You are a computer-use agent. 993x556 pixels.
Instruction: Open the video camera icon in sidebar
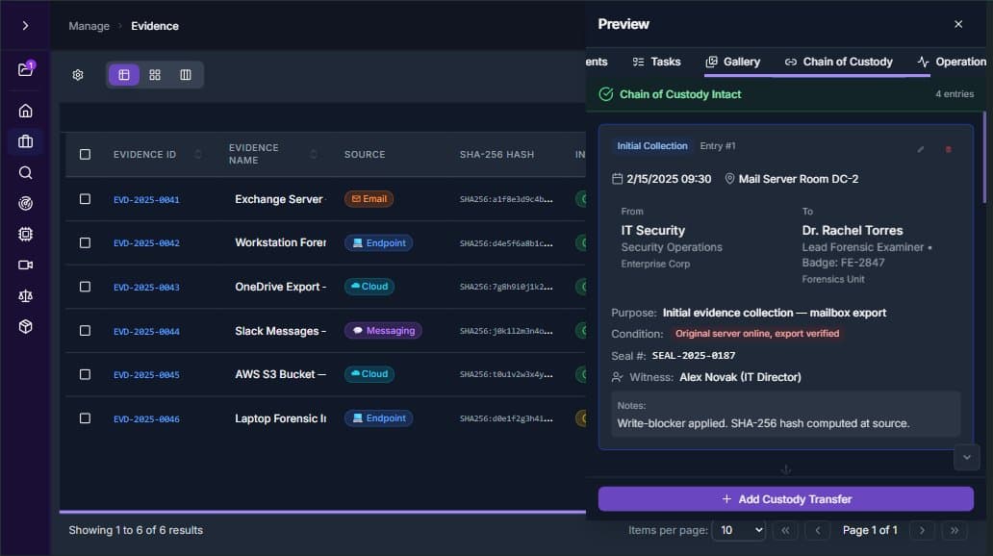pos(25,265)
